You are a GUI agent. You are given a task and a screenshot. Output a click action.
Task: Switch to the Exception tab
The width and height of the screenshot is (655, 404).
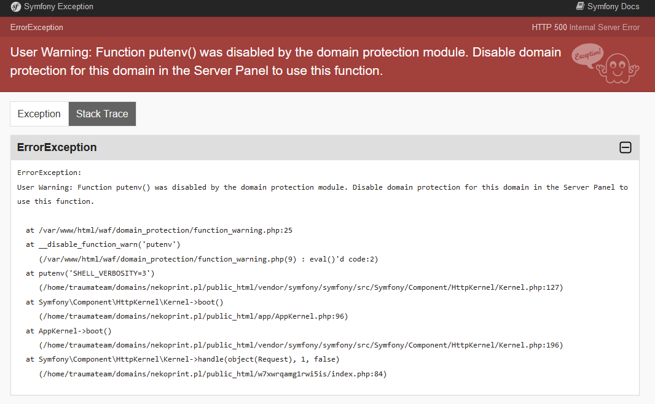tap(39, 114)
